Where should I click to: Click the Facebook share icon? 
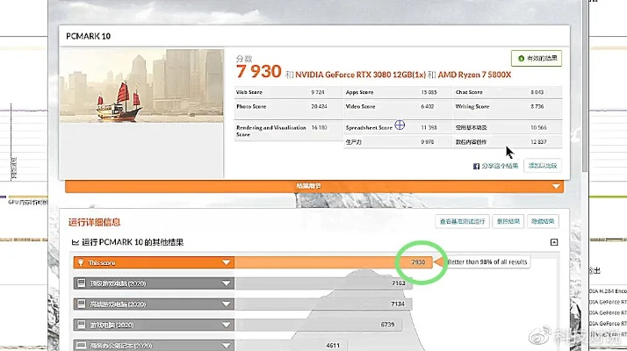point(477,166)
